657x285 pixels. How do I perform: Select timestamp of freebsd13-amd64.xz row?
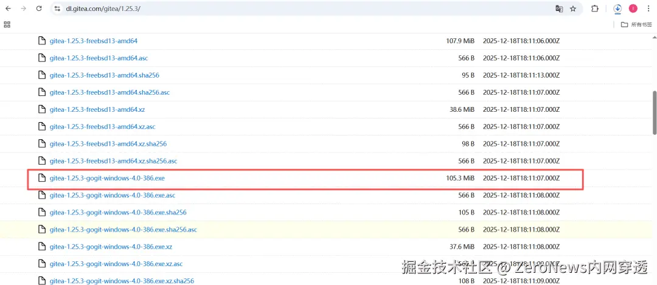pos(522,109)
